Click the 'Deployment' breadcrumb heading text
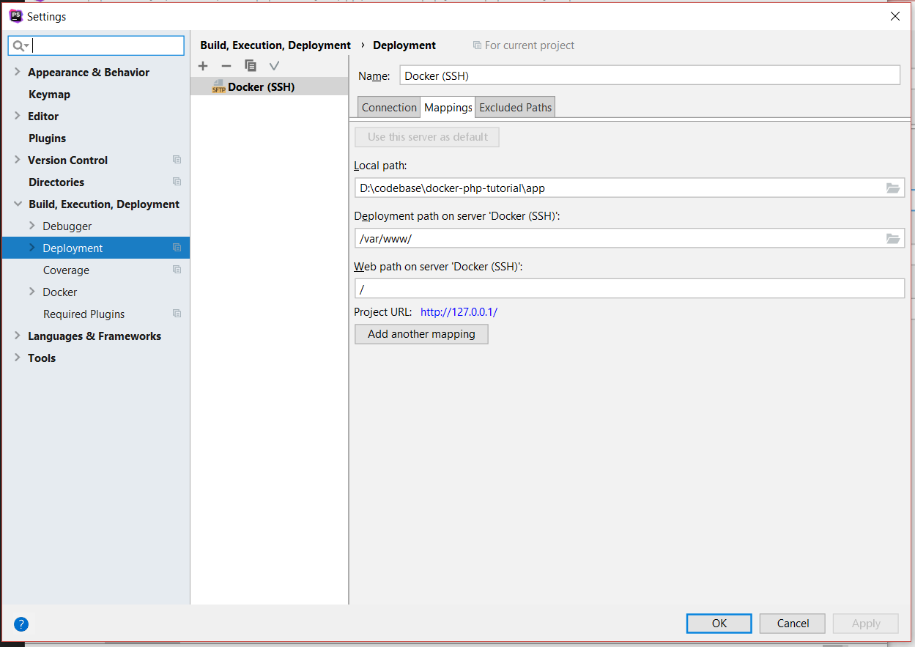This screenshot has height=647, width=915. pyautogui.click(x=404, y=45)
